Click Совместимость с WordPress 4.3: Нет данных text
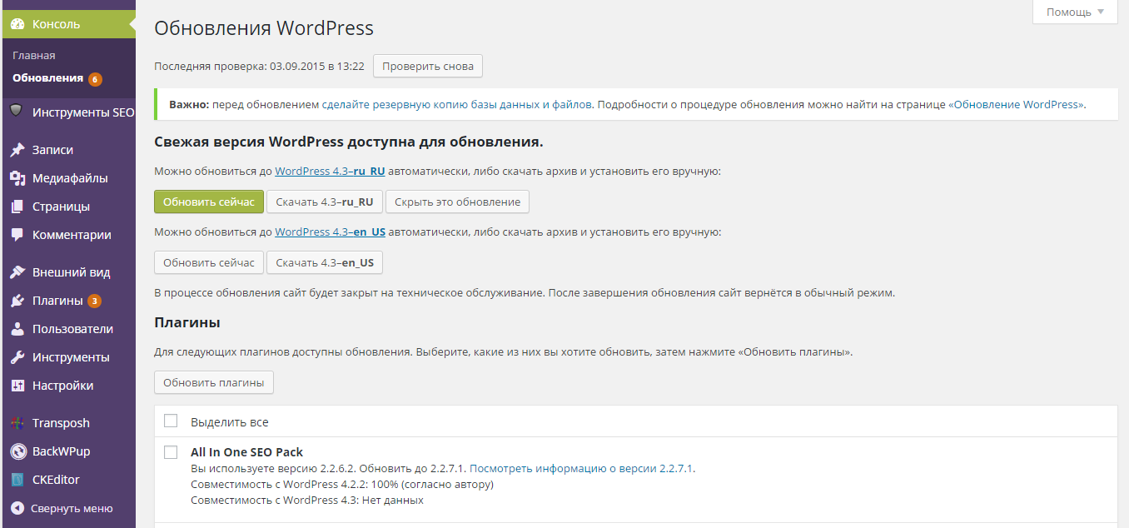Viewport: 1129px width, 528px height. pos(307,500)
